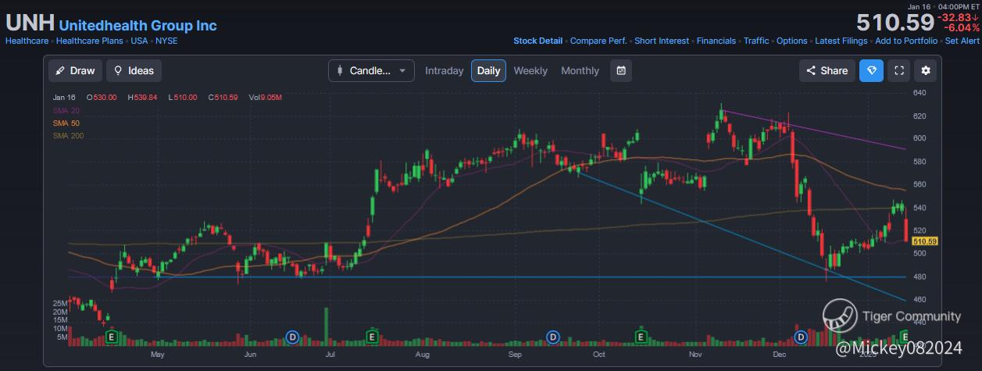Click the Aug label on time axis
982x371 pixels.
[423, 354]
